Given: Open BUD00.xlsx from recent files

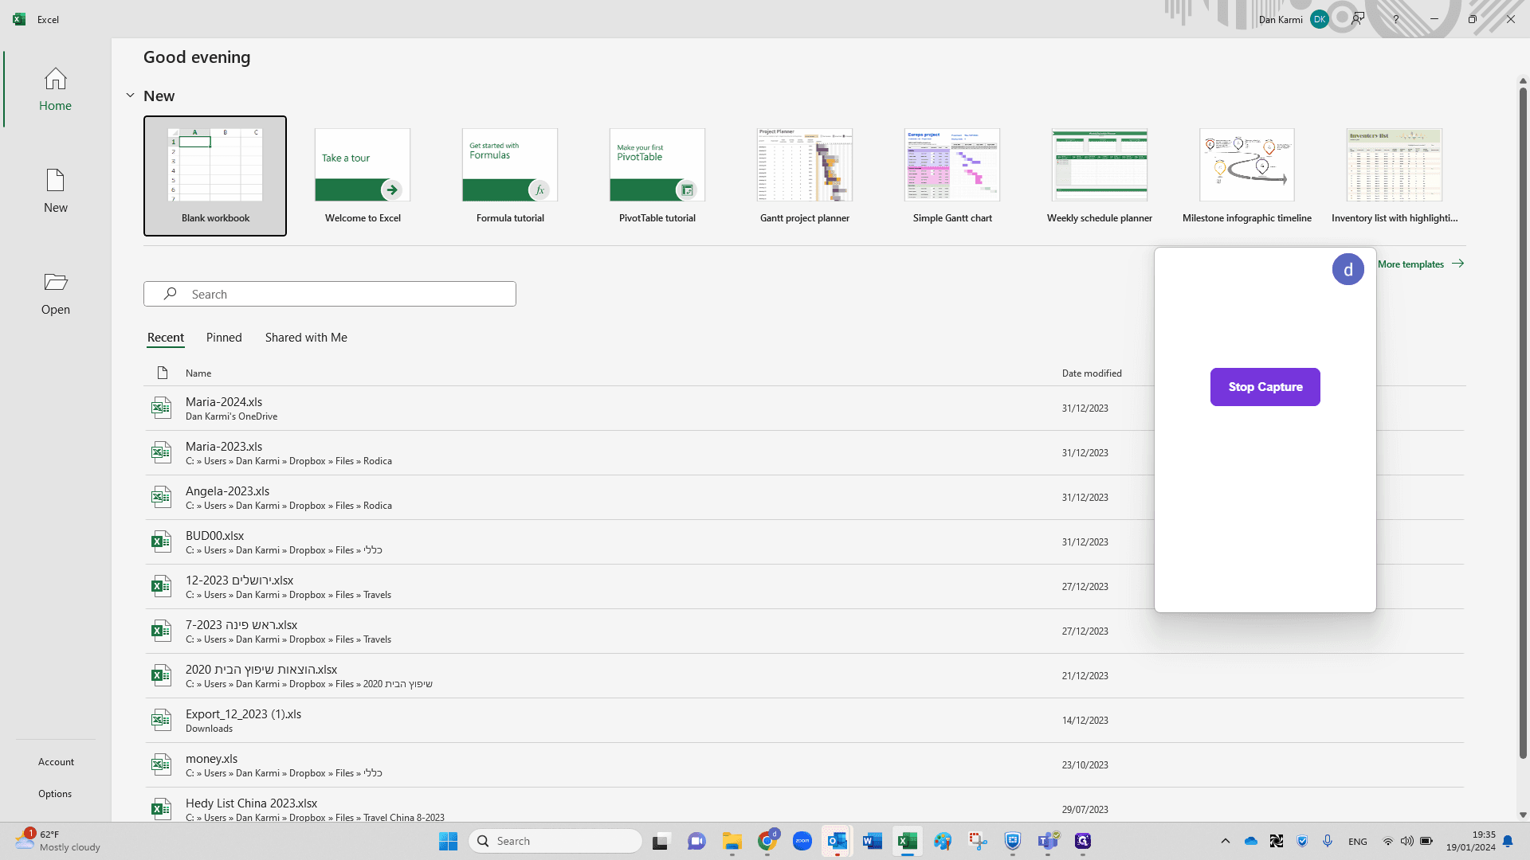Looking at the screenshot, I should point(805,542).
